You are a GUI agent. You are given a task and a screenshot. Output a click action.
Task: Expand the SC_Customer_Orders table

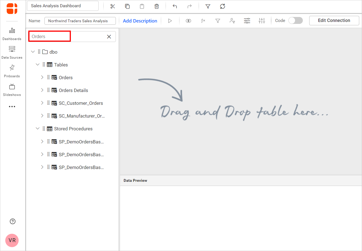click(x=42, y=103)
